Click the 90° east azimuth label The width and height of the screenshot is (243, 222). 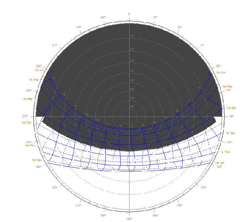pyautogui.click(x=232, y=116)
